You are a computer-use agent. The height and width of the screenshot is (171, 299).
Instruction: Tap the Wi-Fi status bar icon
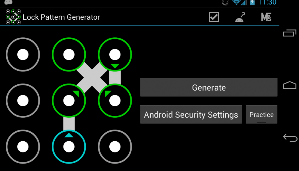click(x=236, y=2)
